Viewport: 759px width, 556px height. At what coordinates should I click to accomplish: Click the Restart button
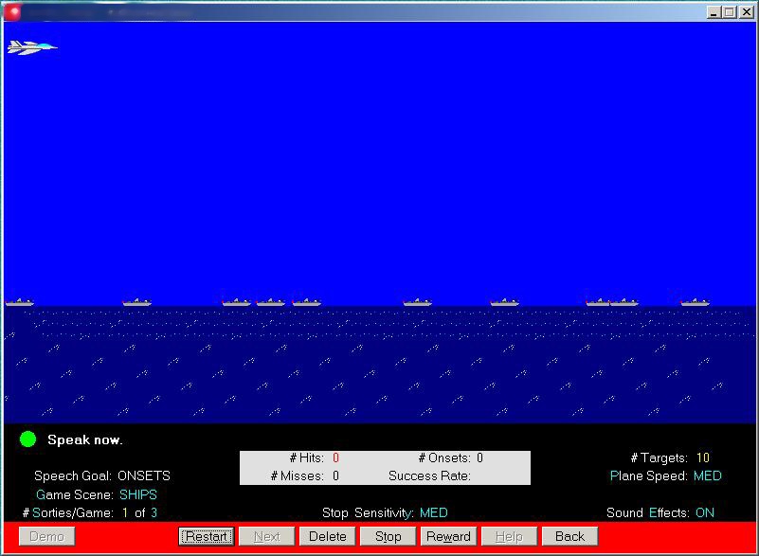click(x=207, y=536)
